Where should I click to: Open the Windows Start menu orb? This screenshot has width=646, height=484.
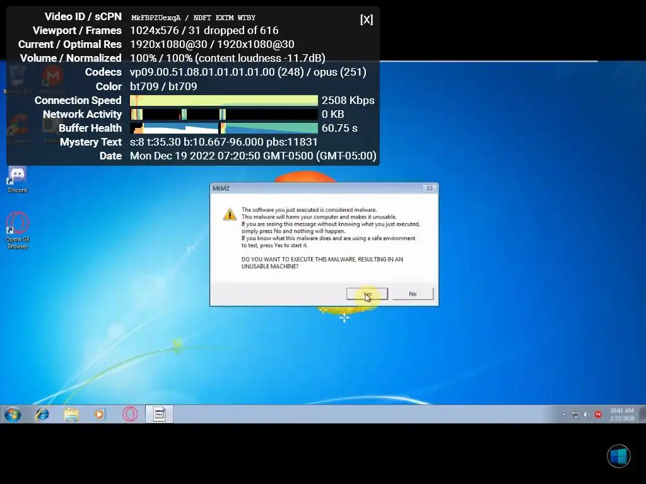(13, 414)
